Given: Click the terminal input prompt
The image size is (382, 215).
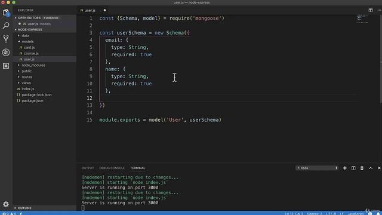Looking at the screenshot, I should coord(83,208).
